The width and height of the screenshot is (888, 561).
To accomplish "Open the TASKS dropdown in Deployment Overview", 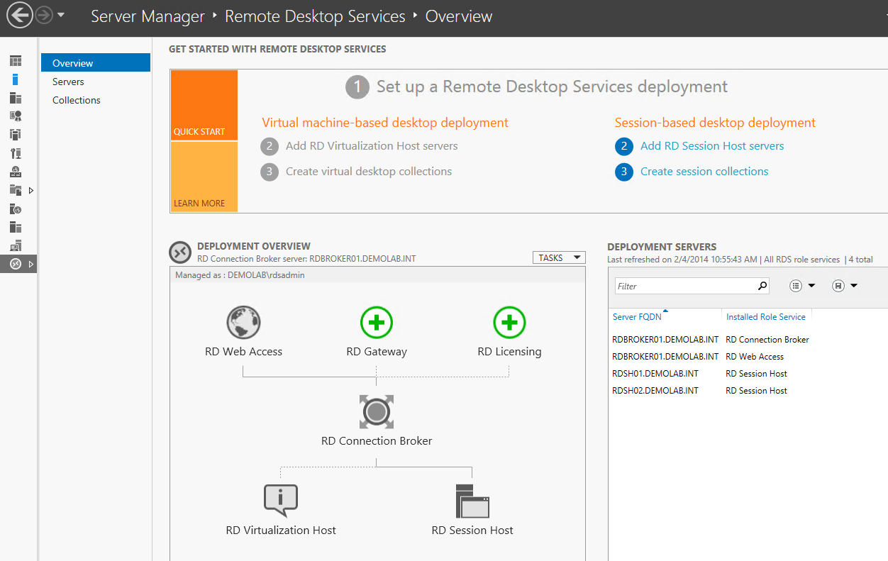I will [x=559, y=258].
